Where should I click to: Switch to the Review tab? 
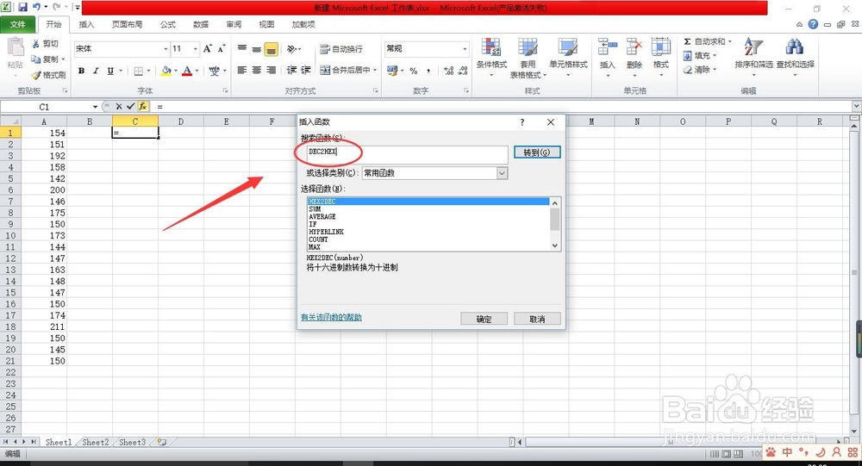234,24
